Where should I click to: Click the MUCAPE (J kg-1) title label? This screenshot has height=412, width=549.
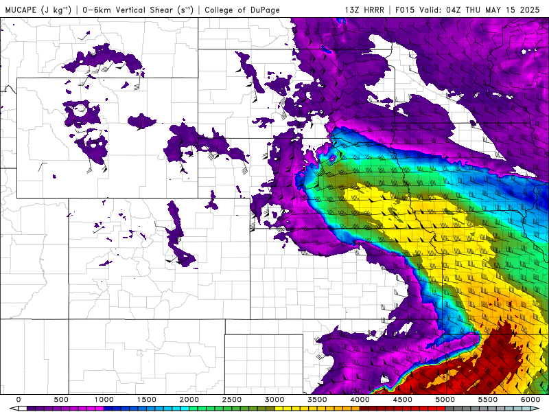38,10
